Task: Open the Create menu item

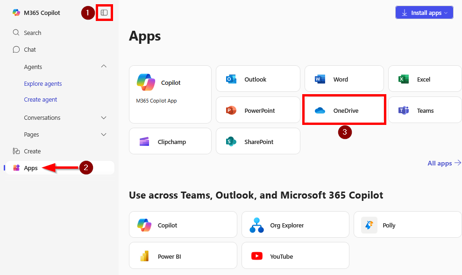Action: coord(31,151)
